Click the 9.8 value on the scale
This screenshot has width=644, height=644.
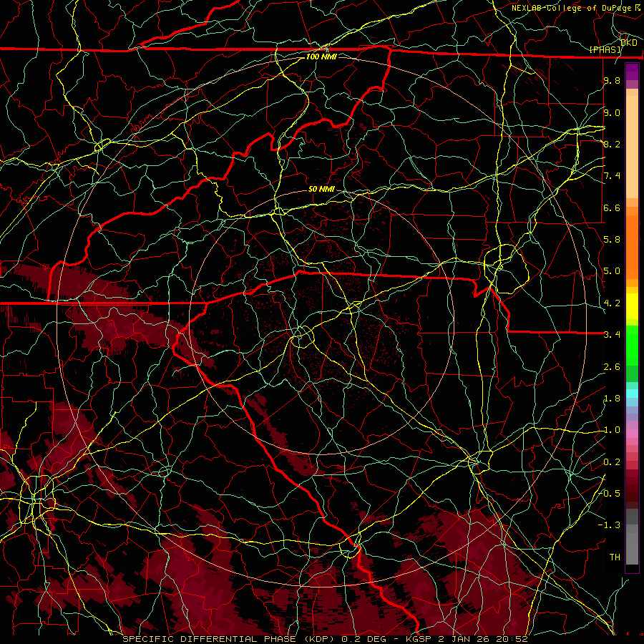612,80
